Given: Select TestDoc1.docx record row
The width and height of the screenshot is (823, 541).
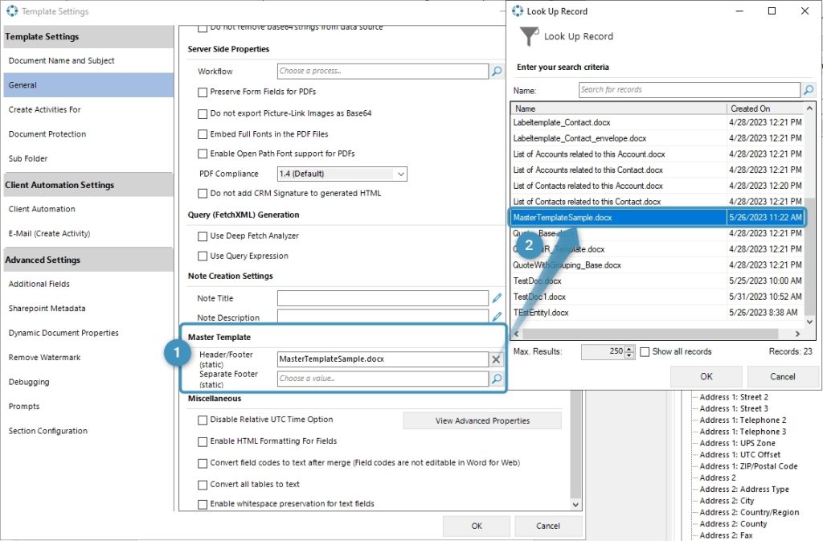Looking at the screenshot, I should pyautogui.click(x=657, y=297).
